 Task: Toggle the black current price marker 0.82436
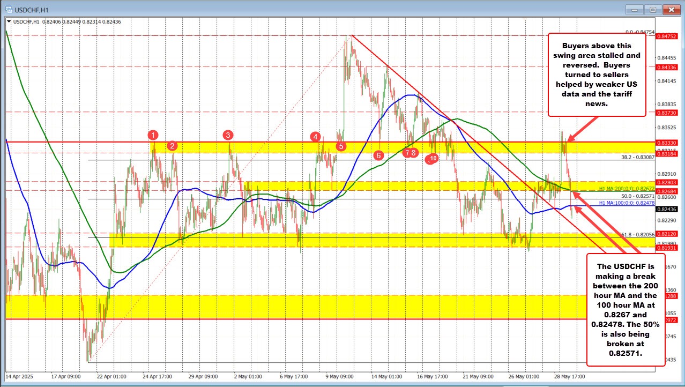coord(667,210)
